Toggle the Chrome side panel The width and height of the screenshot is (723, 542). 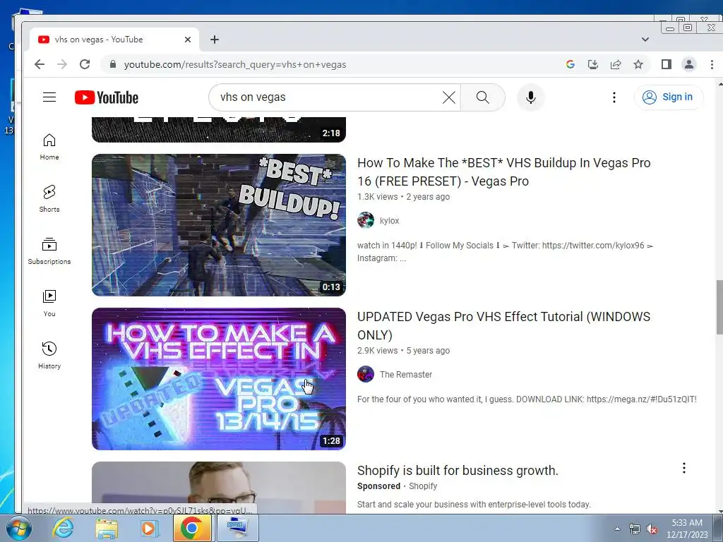tap(667, 64)
